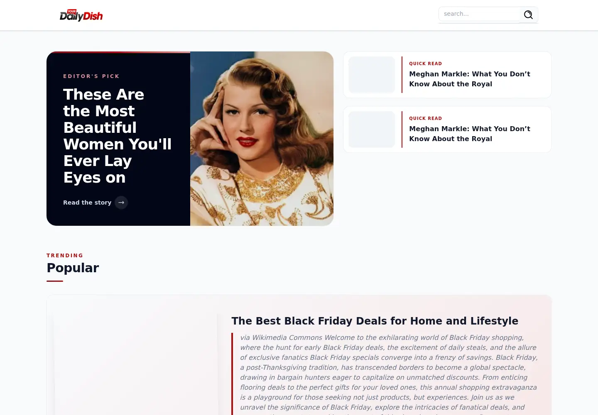Open the Read the story link
Image resolution: width=598 pixels, height=415 pixels.
pyautogui.click(x=96, y=203)
